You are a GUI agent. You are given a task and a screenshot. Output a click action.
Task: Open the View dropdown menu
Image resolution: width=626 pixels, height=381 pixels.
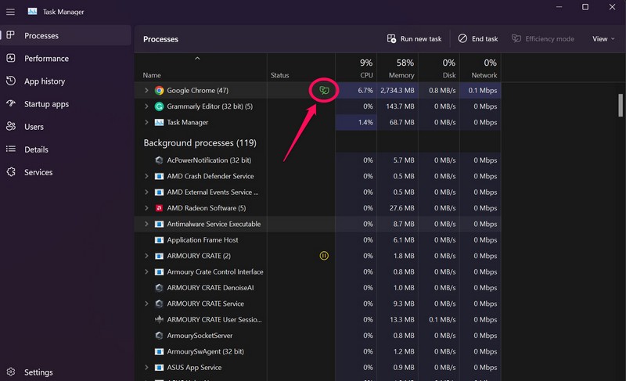click(x=604, y=38)
